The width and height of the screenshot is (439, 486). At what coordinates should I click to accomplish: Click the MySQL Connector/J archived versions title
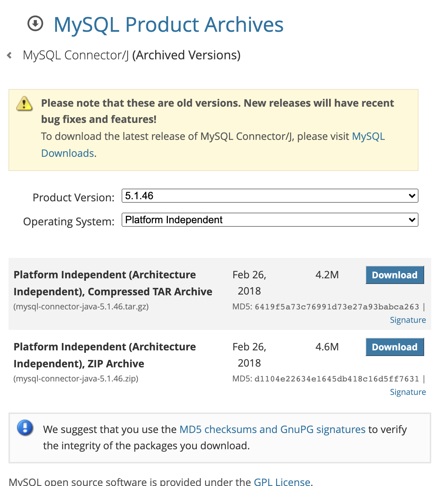pos(131,55)
